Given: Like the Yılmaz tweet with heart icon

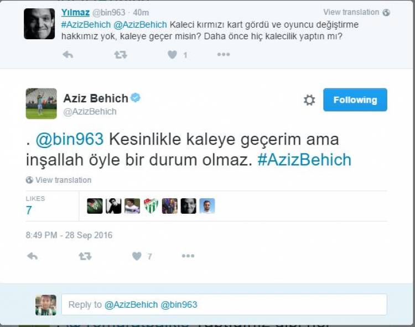Looking at the screenshot, I should pyautogui.click(x=172, y=55).
